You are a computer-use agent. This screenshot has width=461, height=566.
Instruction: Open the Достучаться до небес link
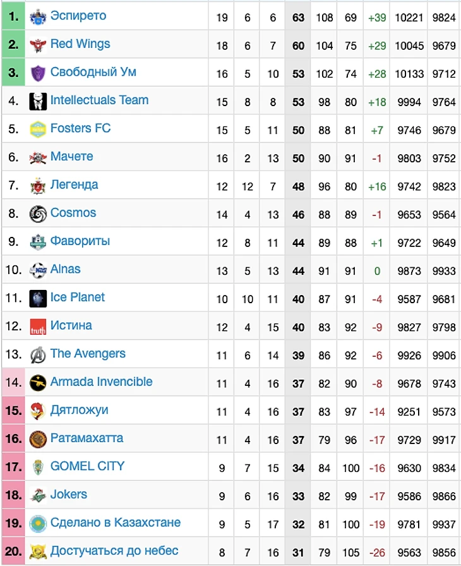point(114,551)
